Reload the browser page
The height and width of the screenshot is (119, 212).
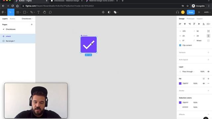(x=13, y=6)
